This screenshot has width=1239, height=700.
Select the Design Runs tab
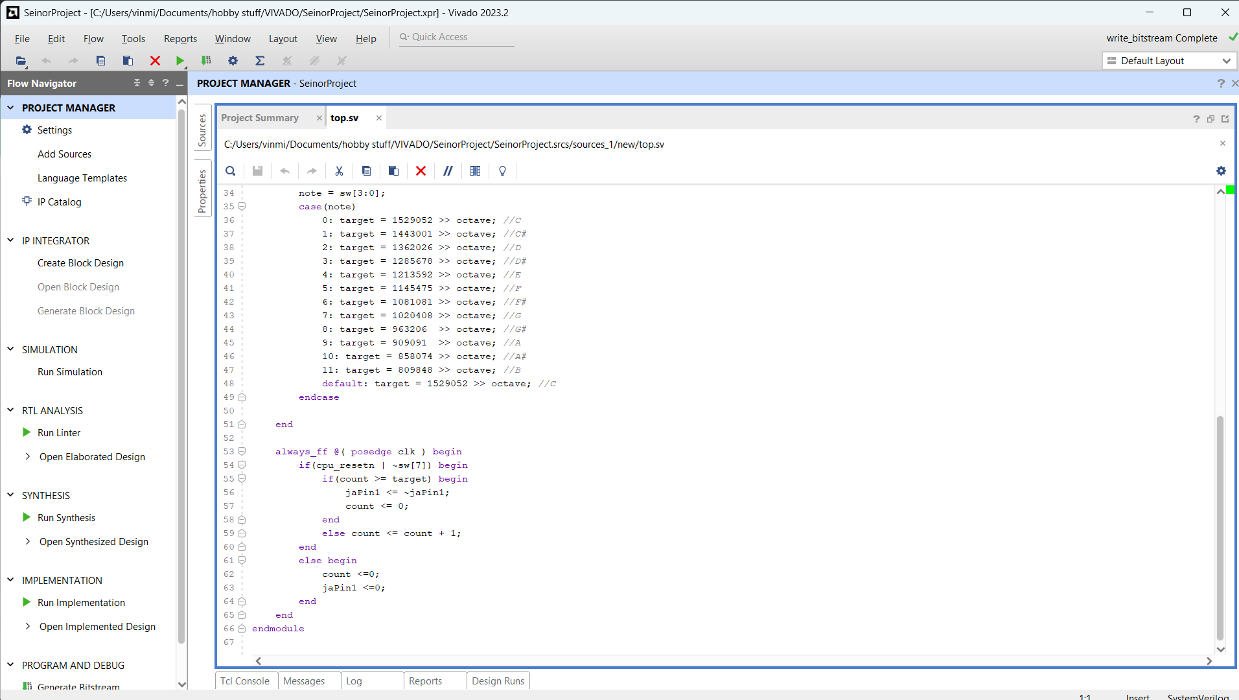click(498, 681)
